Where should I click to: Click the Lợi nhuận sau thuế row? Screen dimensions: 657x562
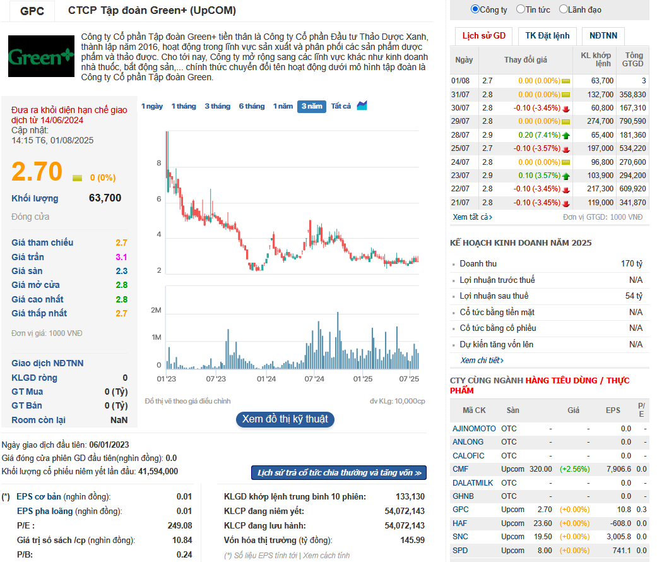tap(550, 296)
